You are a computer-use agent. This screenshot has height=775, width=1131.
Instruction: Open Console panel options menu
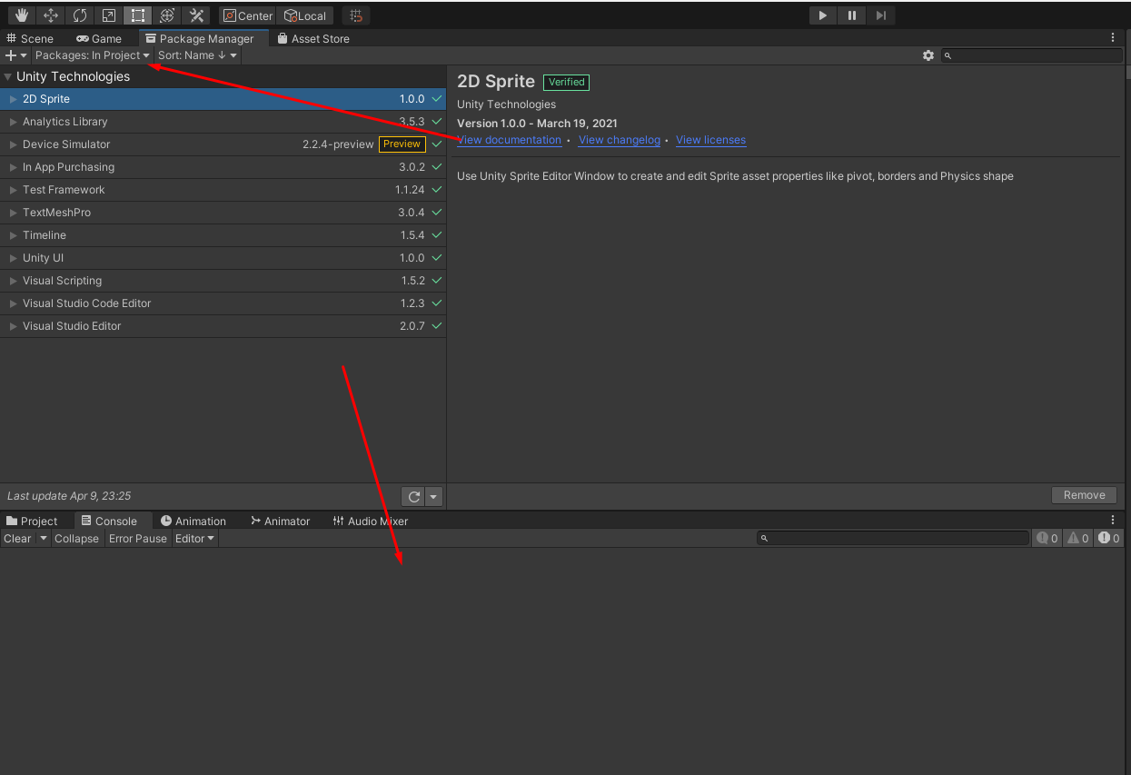1113,521
